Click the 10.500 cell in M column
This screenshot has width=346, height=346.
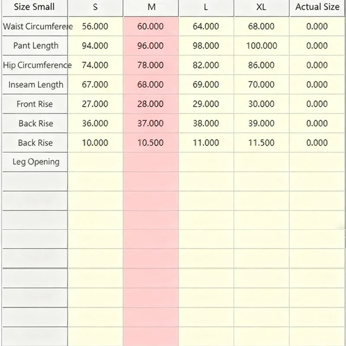point(151,143)
